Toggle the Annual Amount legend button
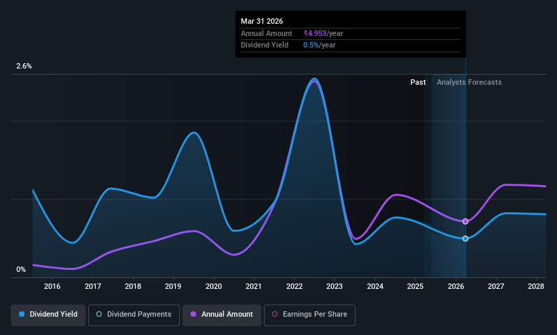Image resolution: width=557 pixels, height=335 pixels. coord(222,315)
